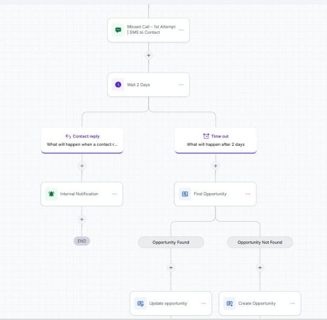327x320 pixels.
Task: Select the Time out branch card
Action: tap(216, 141)
